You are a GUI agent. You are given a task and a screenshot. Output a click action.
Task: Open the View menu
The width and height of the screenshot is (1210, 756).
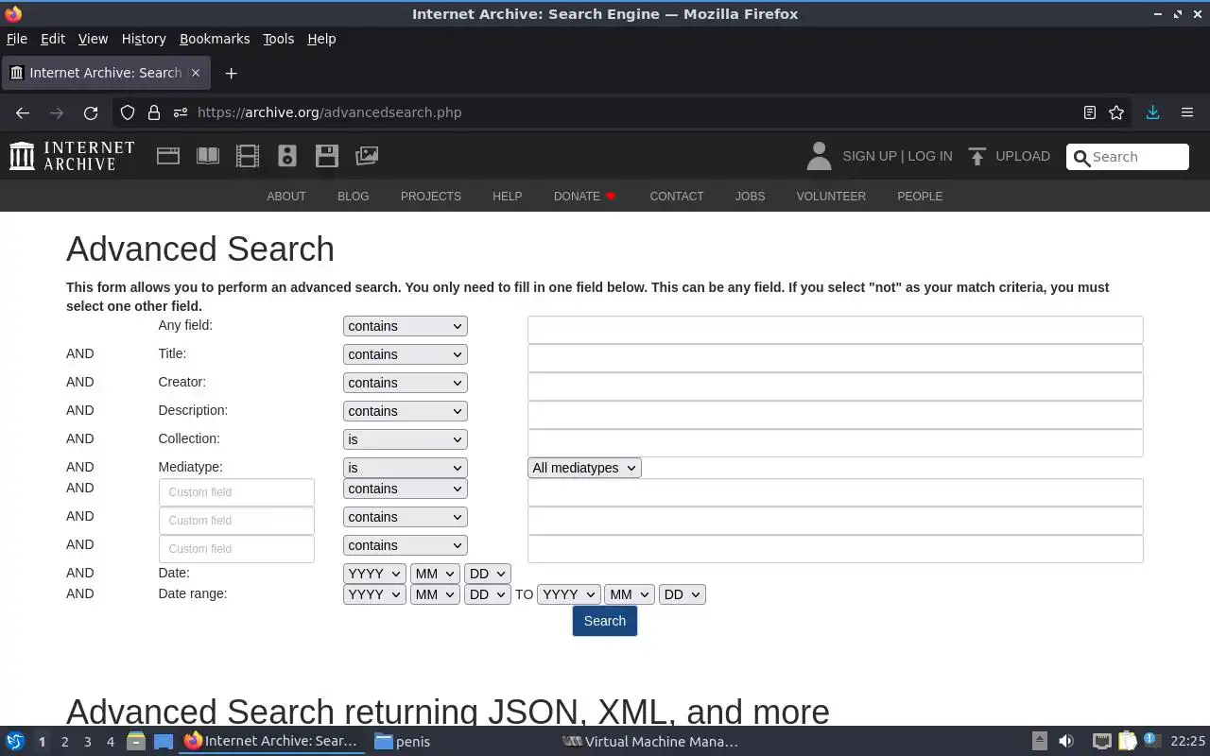tap(93, 39)
